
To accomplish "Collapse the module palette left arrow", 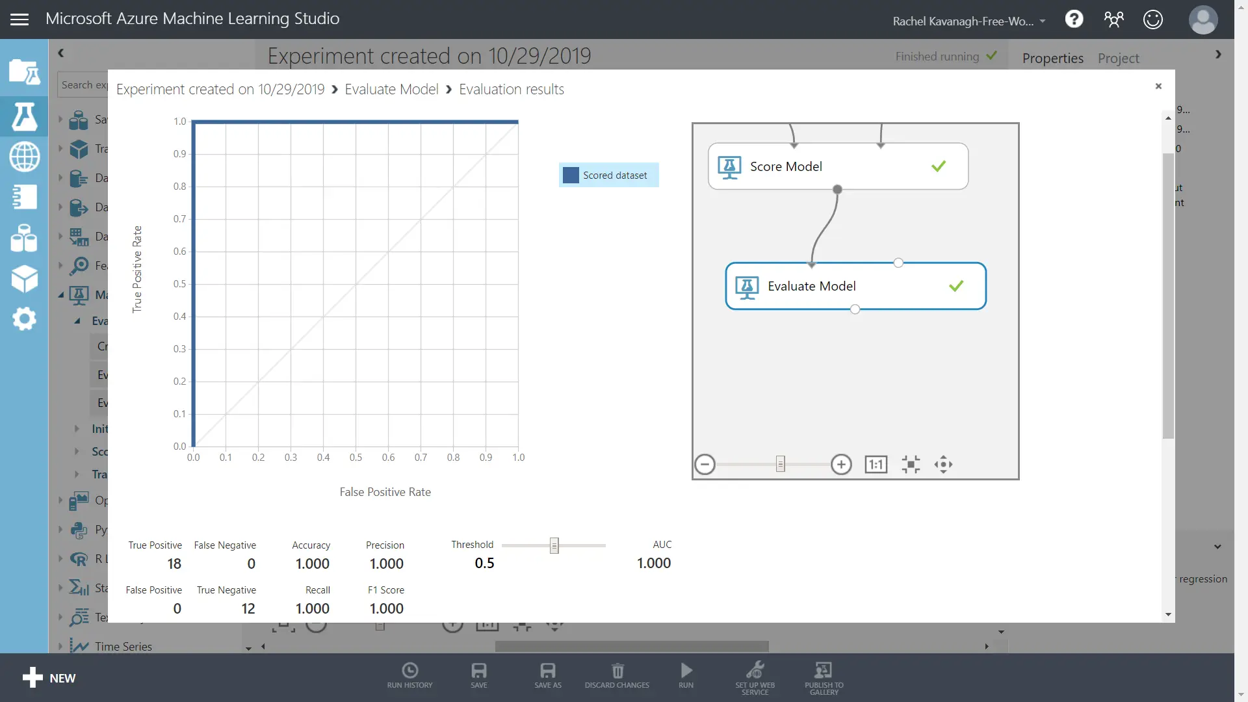I will coord(60,53).
